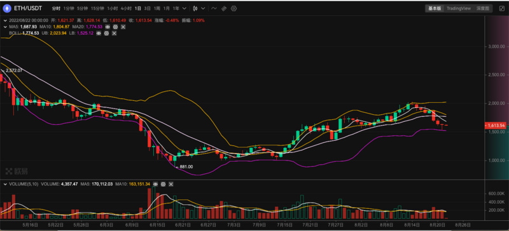Collapse the MA5 indicator legend chevron
This screenshot has width=509, height=231.
tap(5, 27)
